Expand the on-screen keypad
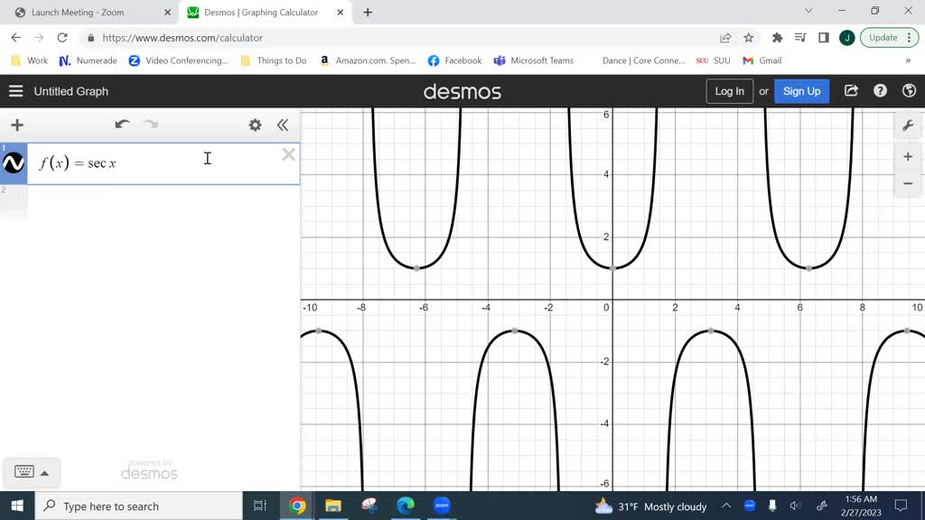This screenshot has height=520, width=925. pyautogui.click(x=32, y=472)
